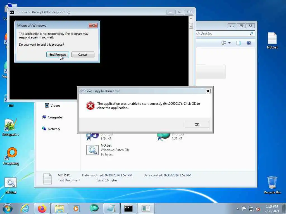Click the red error icon in Application Error dialog
Viewport: 286px width, 214px height.
pos(90,106)
